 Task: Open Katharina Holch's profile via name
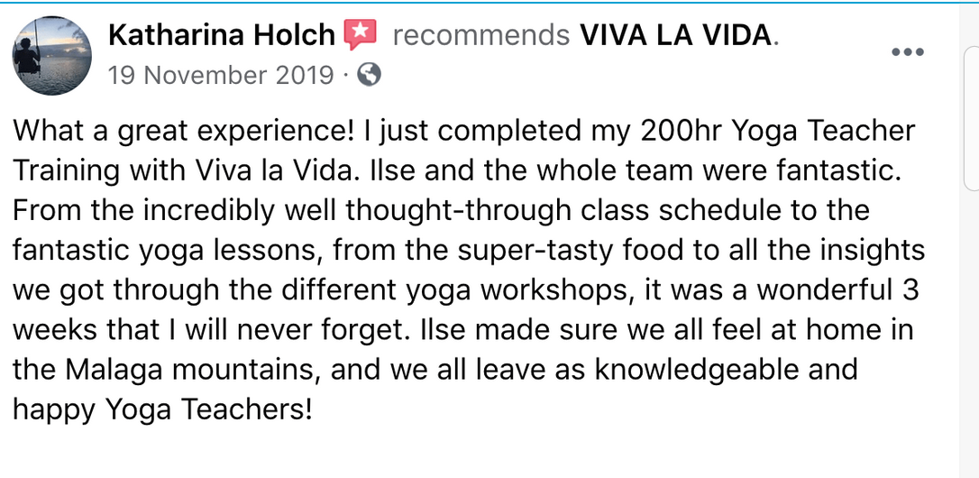(x=222, y=36)
